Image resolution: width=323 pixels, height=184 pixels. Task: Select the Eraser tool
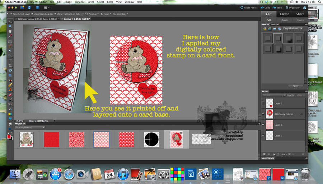click(10, 95)
